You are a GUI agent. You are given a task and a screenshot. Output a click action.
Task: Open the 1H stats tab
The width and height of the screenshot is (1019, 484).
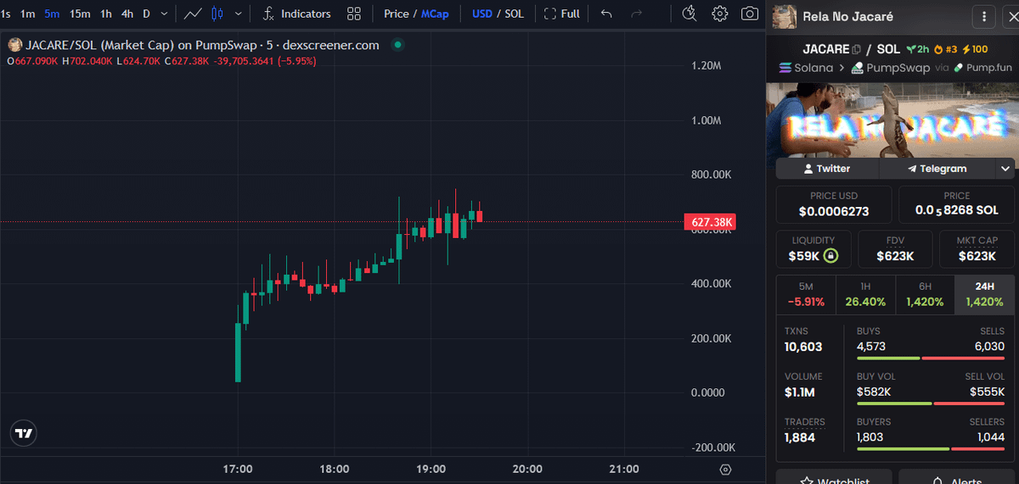865,294
